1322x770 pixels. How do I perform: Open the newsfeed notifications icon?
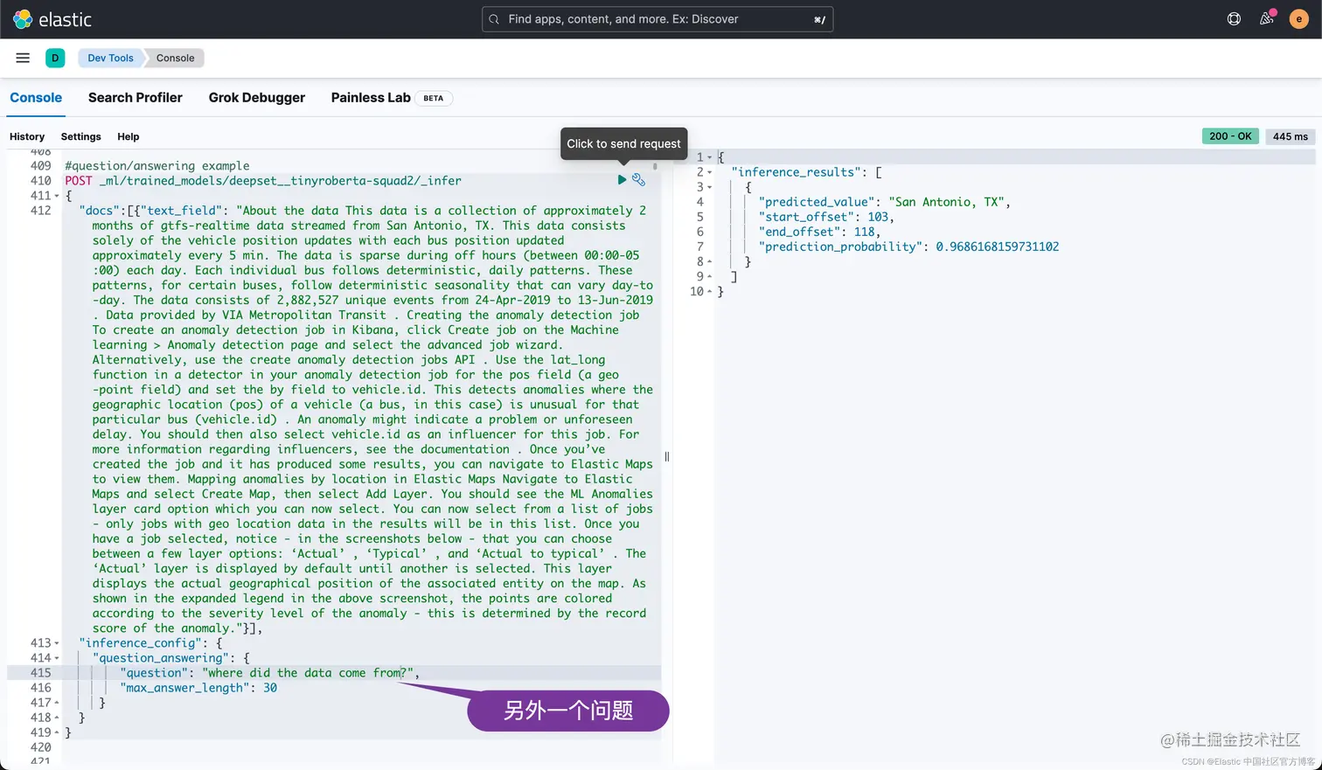(x=1266, y=19)
